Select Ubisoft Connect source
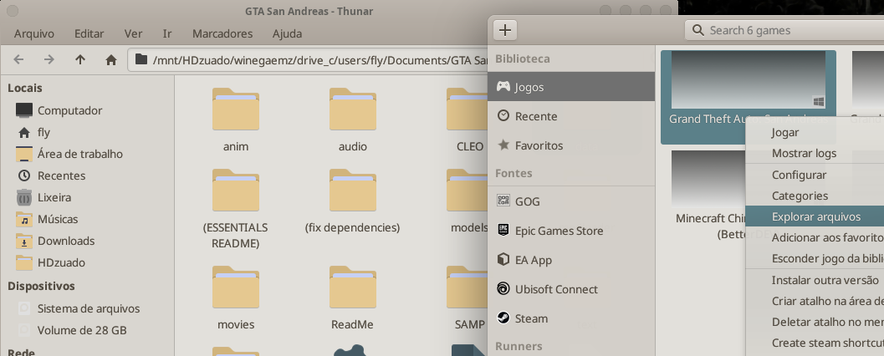Viewport: 884px width, 356px height. (x=555, y=289)
